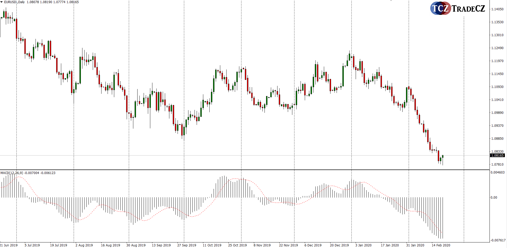
Task: Select the 21 Jun 2019 date label
Action: tap(9, 245)
